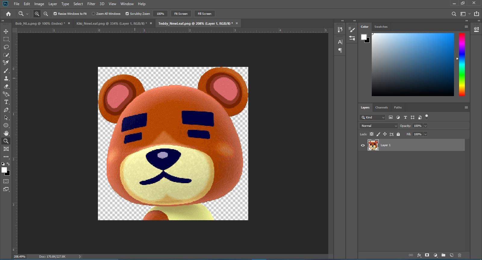Image resolution: width=482 pixels, height=260 pixels.
Task: Select the Rectangular Marquee tool
Action: coord(6,39)
